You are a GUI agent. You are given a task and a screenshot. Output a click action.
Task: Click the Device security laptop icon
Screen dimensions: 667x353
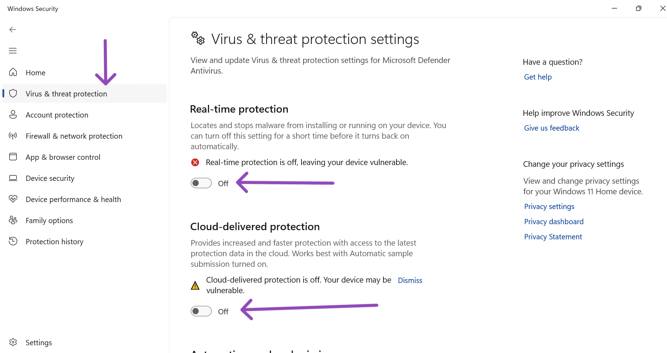point(13,178)
